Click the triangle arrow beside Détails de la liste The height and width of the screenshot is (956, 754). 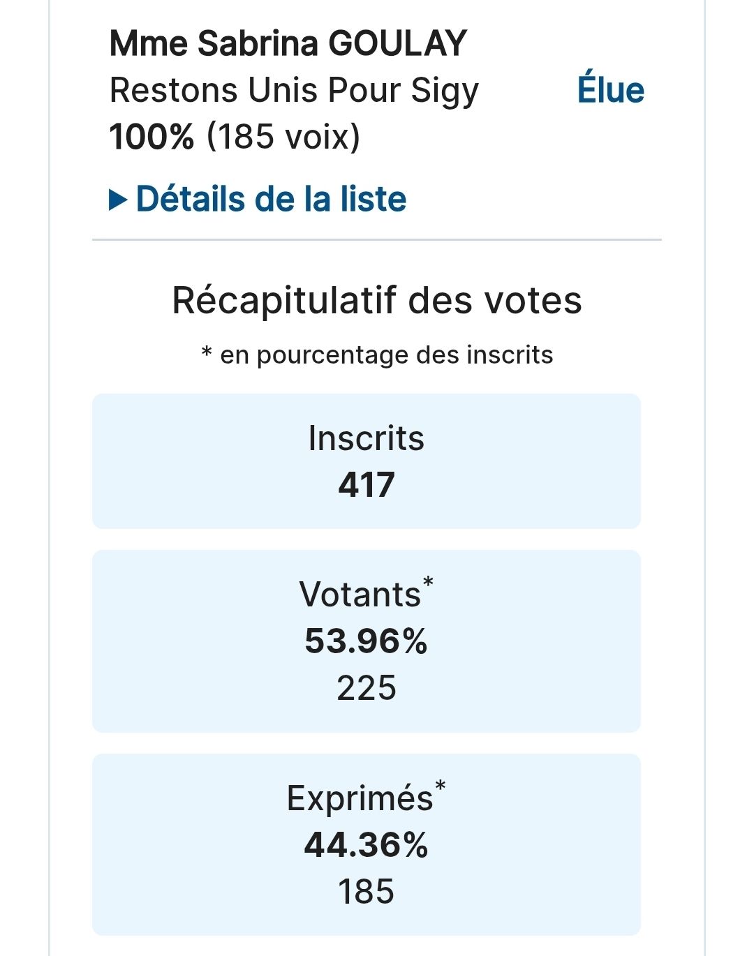(x=118, y=200)
